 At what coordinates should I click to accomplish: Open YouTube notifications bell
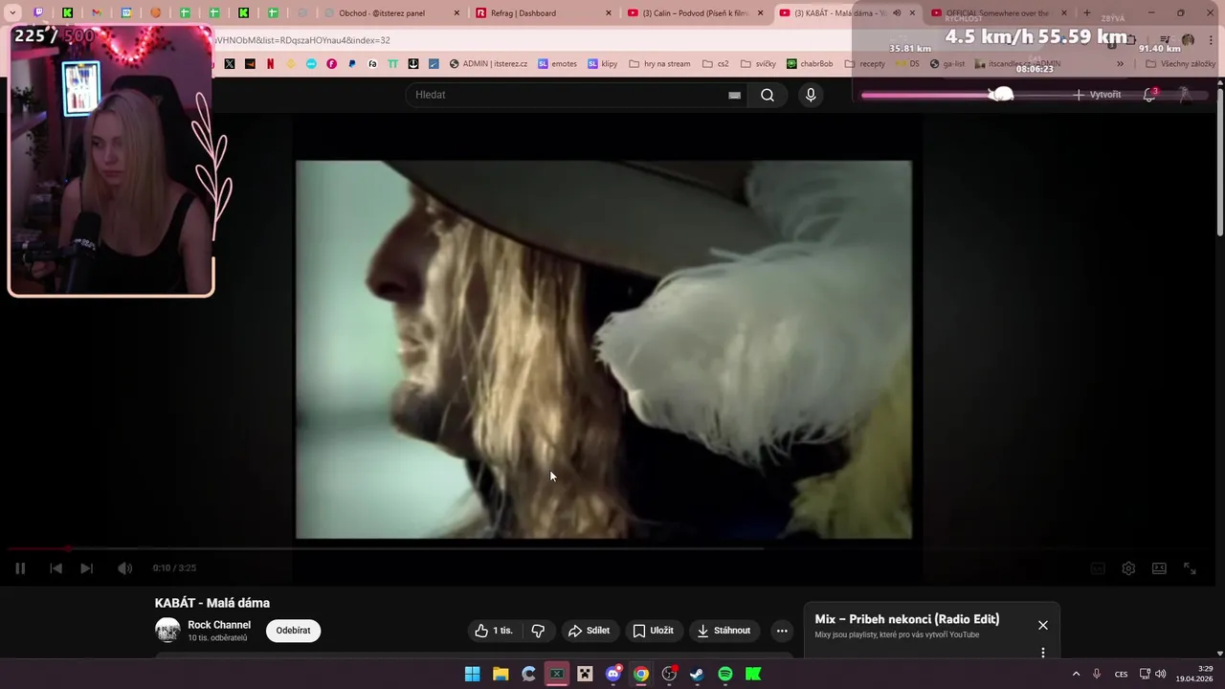[x=1149, y=95]
